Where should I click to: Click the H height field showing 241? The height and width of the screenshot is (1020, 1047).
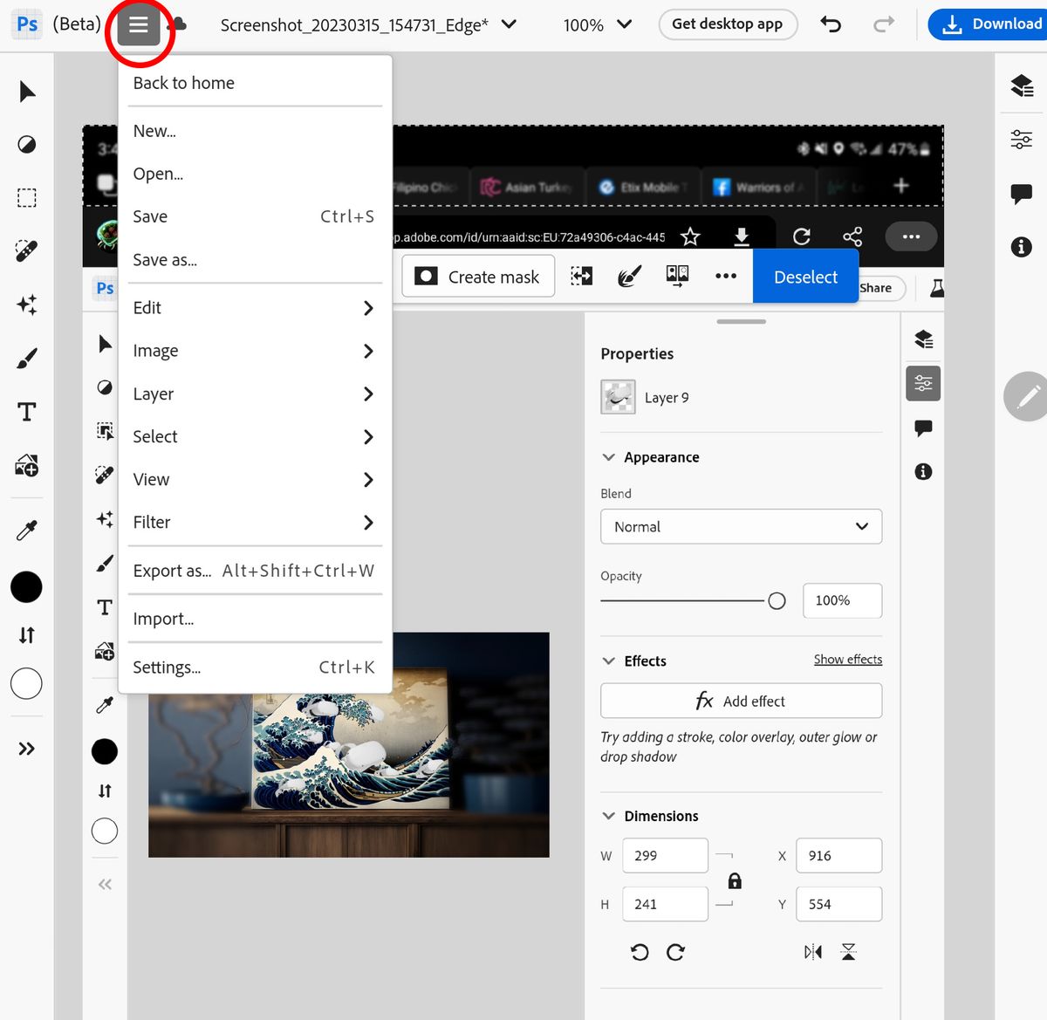click(665, 904)
